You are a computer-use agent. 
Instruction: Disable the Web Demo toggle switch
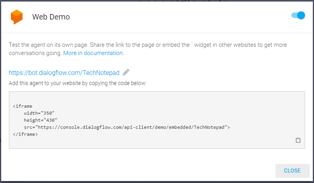[x=298, y=16]
